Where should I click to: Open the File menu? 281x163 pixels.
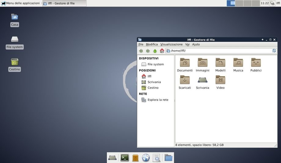coord(141,44)
